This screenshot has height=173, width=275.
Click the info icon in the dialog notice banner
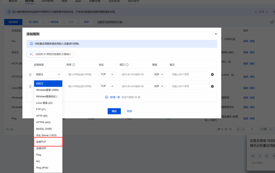(x=31, y=44)
